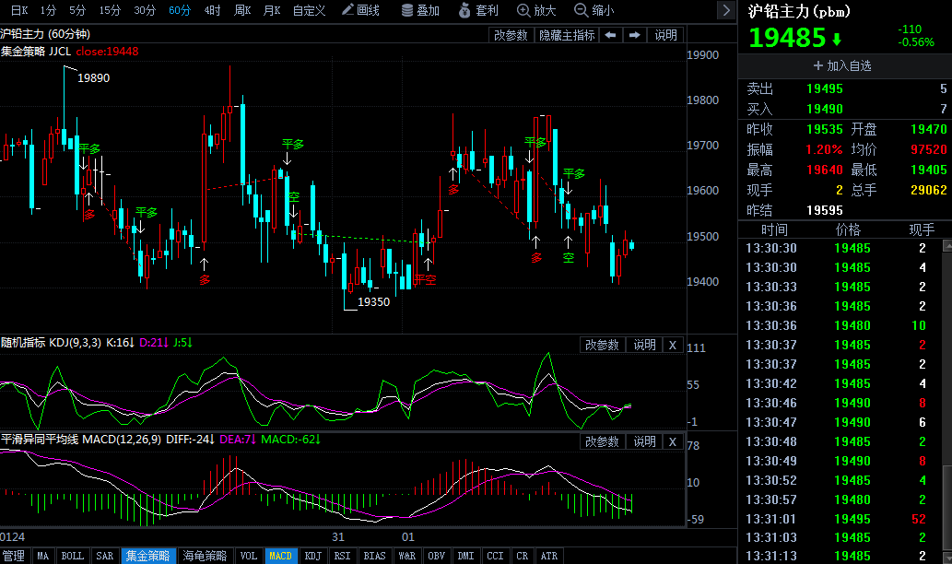Select the 集金策略 indicator tab
This screenshot has height=564, width=952.
point(147,556)
